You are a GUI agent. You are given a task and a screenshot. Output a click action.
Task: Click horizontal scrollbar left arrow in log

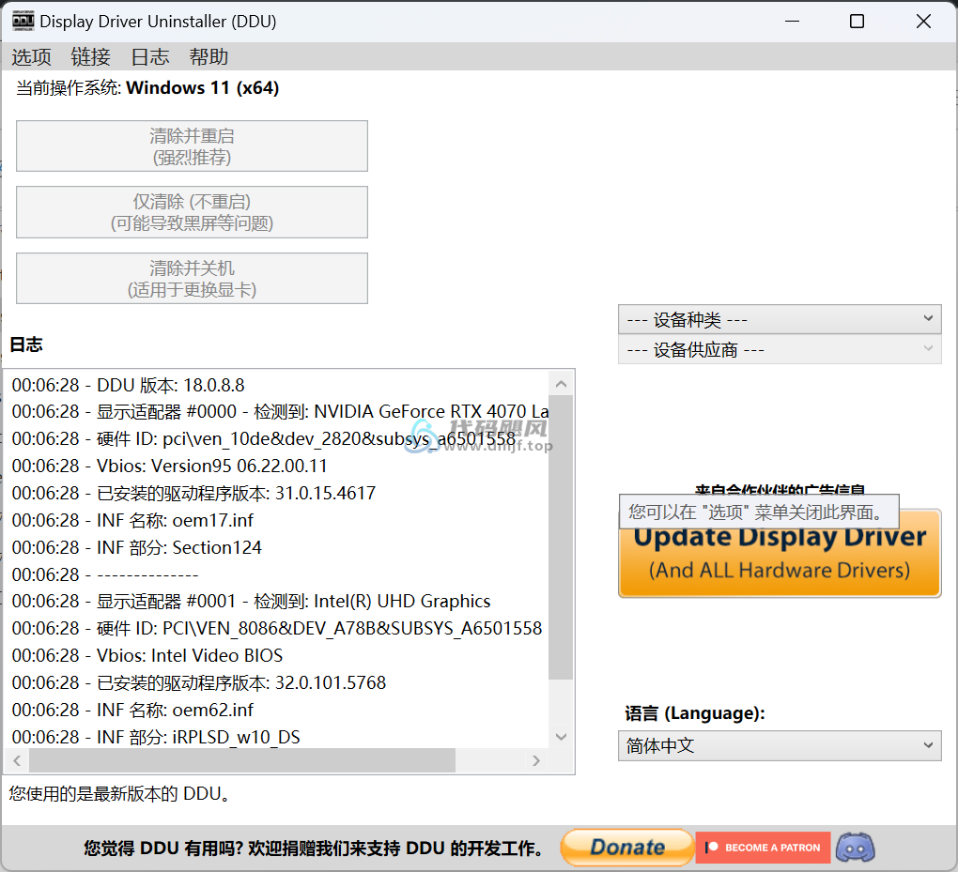click(17, 761)
